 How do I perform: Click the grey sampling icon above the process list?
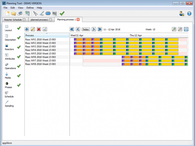click(x=45, y=29)
